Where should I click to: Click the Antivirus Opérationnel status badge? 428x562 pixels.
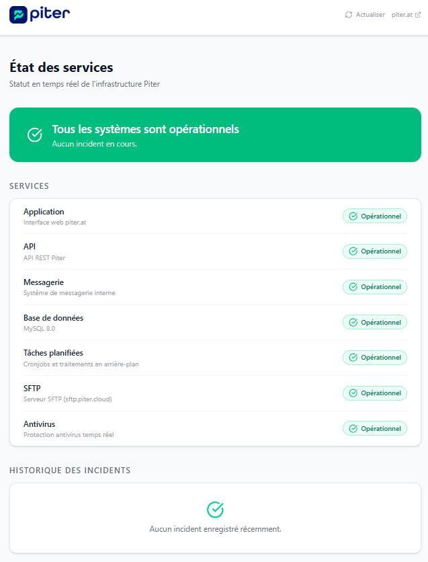tap(375, 428)
